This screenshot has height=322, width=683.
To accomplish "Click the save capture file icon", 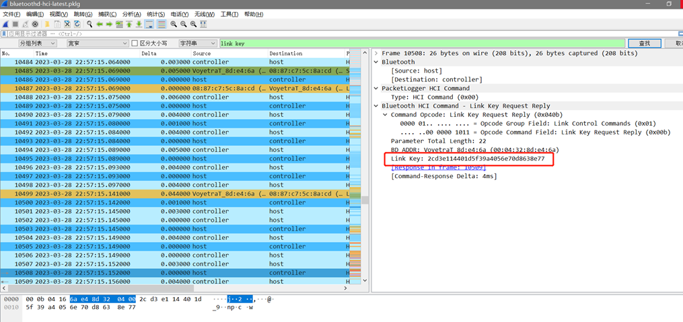I will (57, 24).
